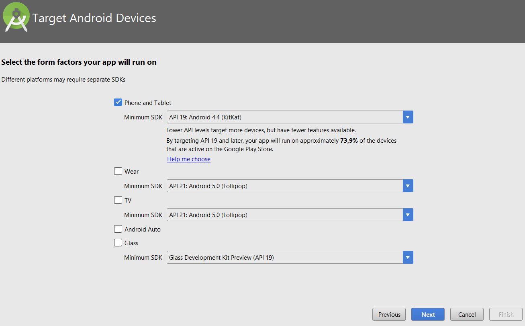Click the Glass label text
Viewport: 525px width, 326px height.
point(131,243)
